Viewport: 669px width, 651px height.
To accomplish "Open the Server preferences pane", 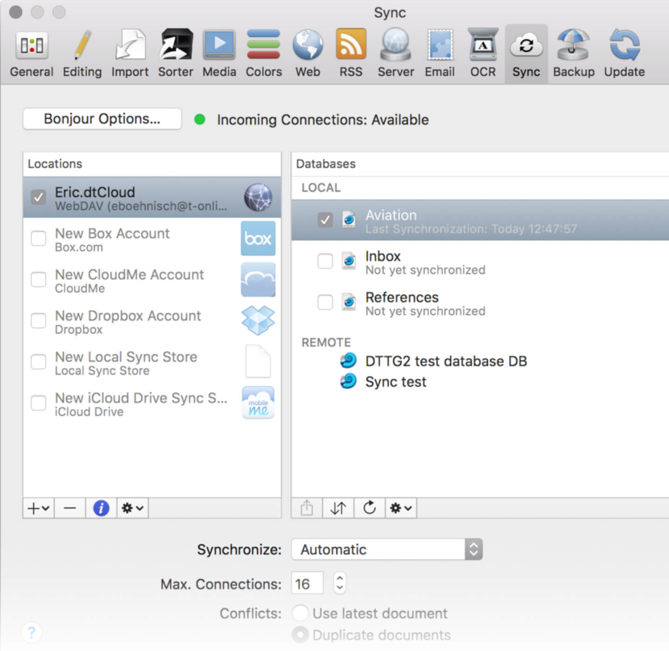I will 396,54.
